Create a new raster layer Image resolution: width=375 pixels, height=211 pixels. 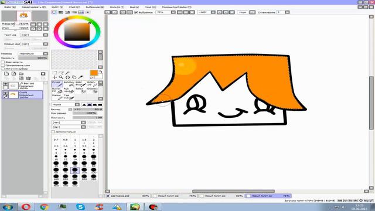pyautogui.click(x=6, y=74)
